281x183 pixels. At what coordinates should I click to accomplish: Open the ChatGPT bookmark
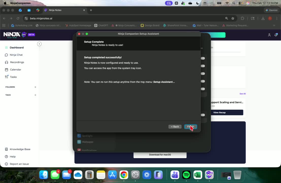click(101, 25)
